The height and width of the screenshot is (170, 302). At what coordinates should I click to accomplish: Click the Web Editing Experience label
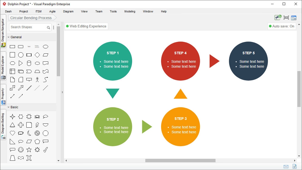pyautogui.click(x=86, y=26)
